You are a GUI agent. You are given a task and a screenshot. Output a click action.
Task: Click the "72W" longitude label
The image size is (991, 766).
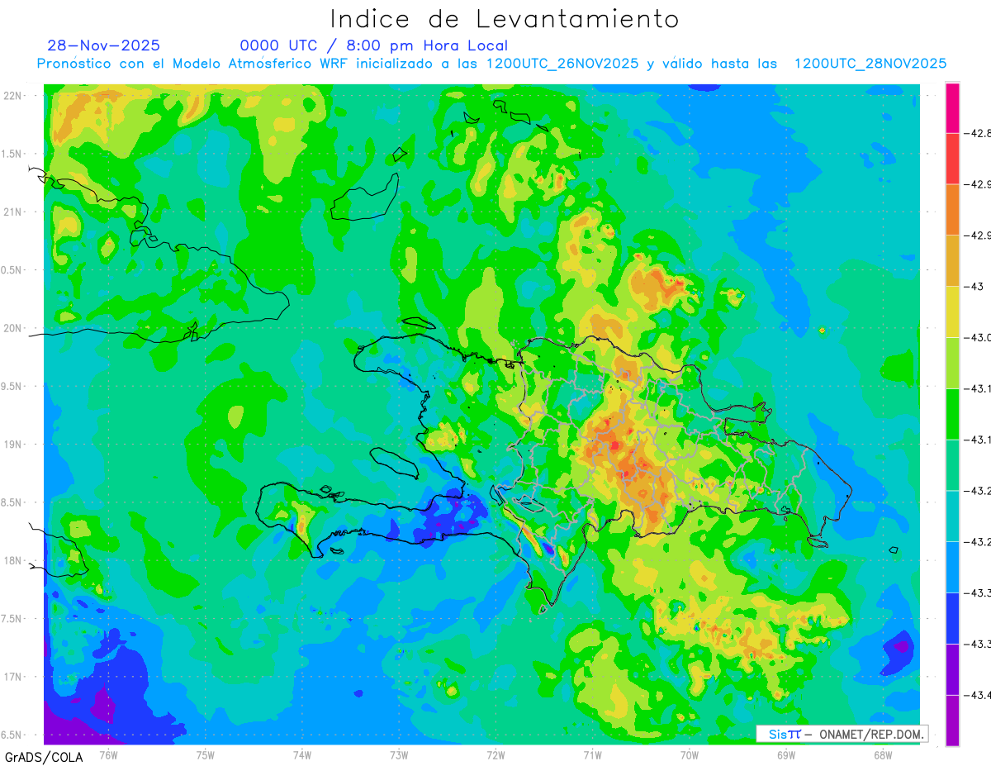click(495, 754)
